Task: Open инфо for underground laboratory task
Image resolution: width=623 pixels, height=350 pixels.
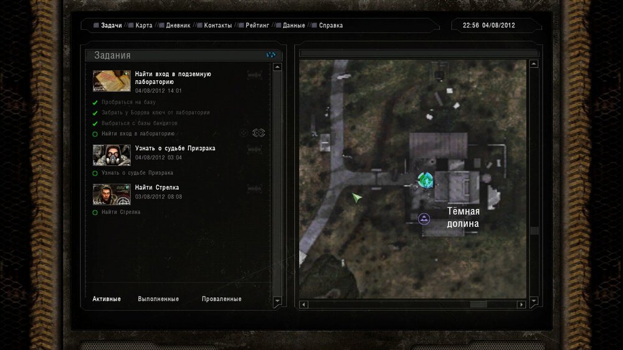Action: coord(254,75)
